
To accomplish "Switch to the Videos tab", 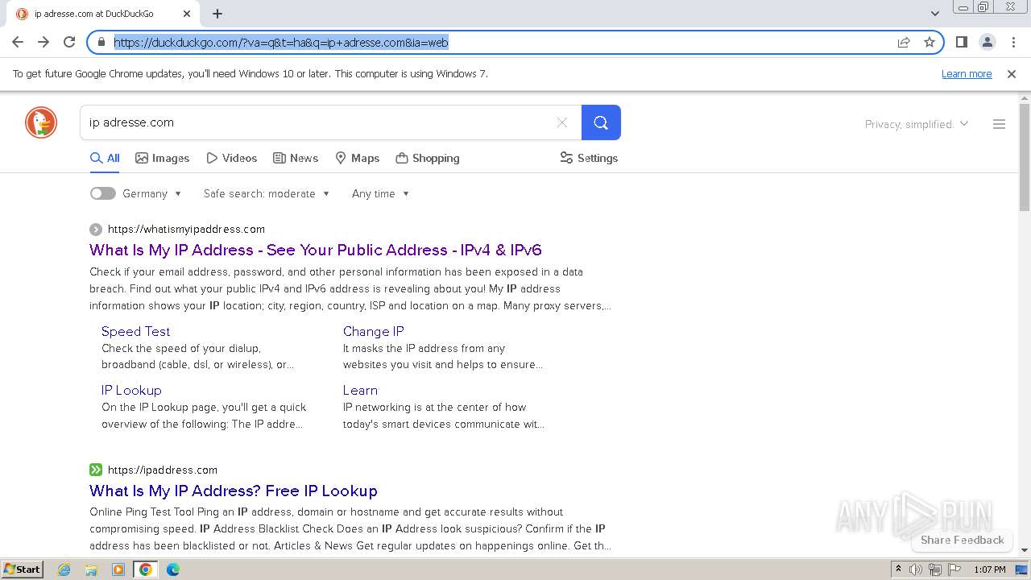I will pyautogui.click(x=232, y=158).
